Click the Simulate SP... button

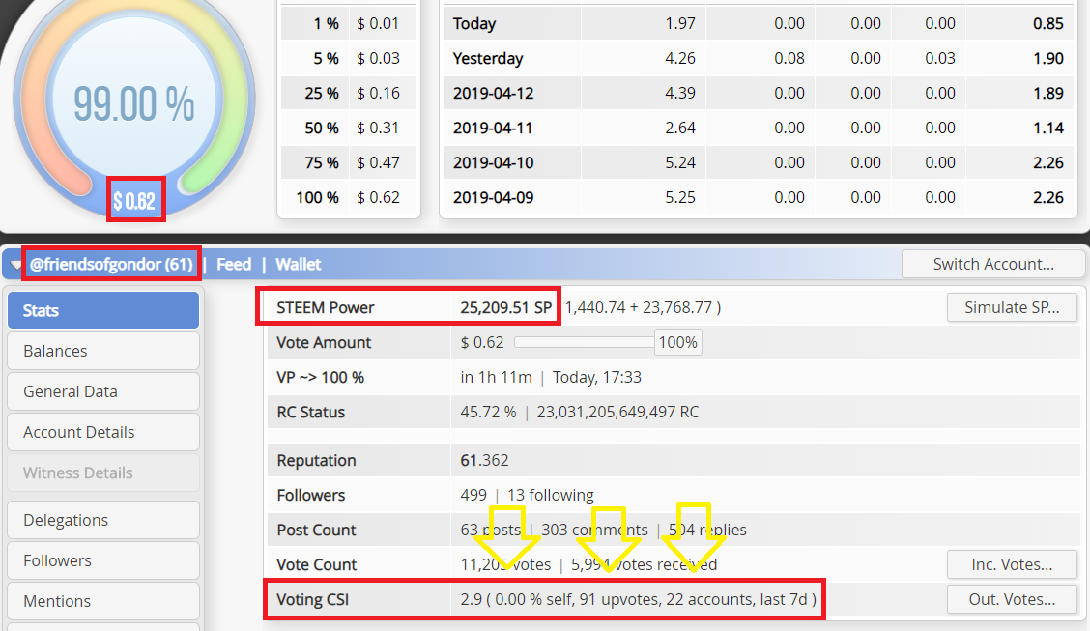click(1012, 307)
